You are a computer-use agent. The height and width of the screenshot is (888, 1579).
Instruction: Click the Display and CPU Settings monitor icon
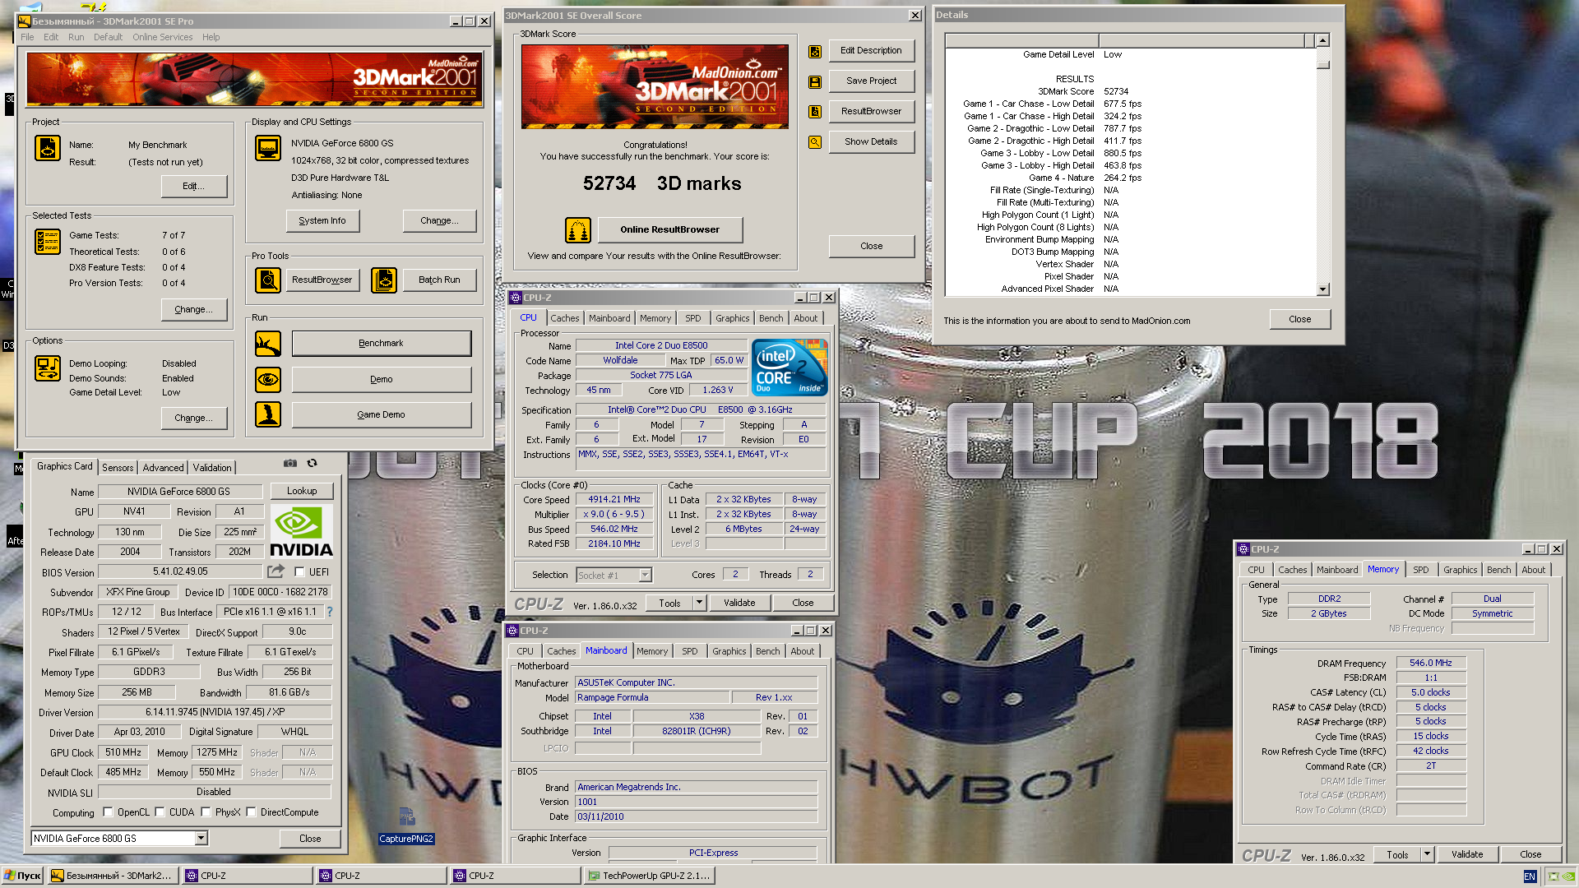(268, 148)
